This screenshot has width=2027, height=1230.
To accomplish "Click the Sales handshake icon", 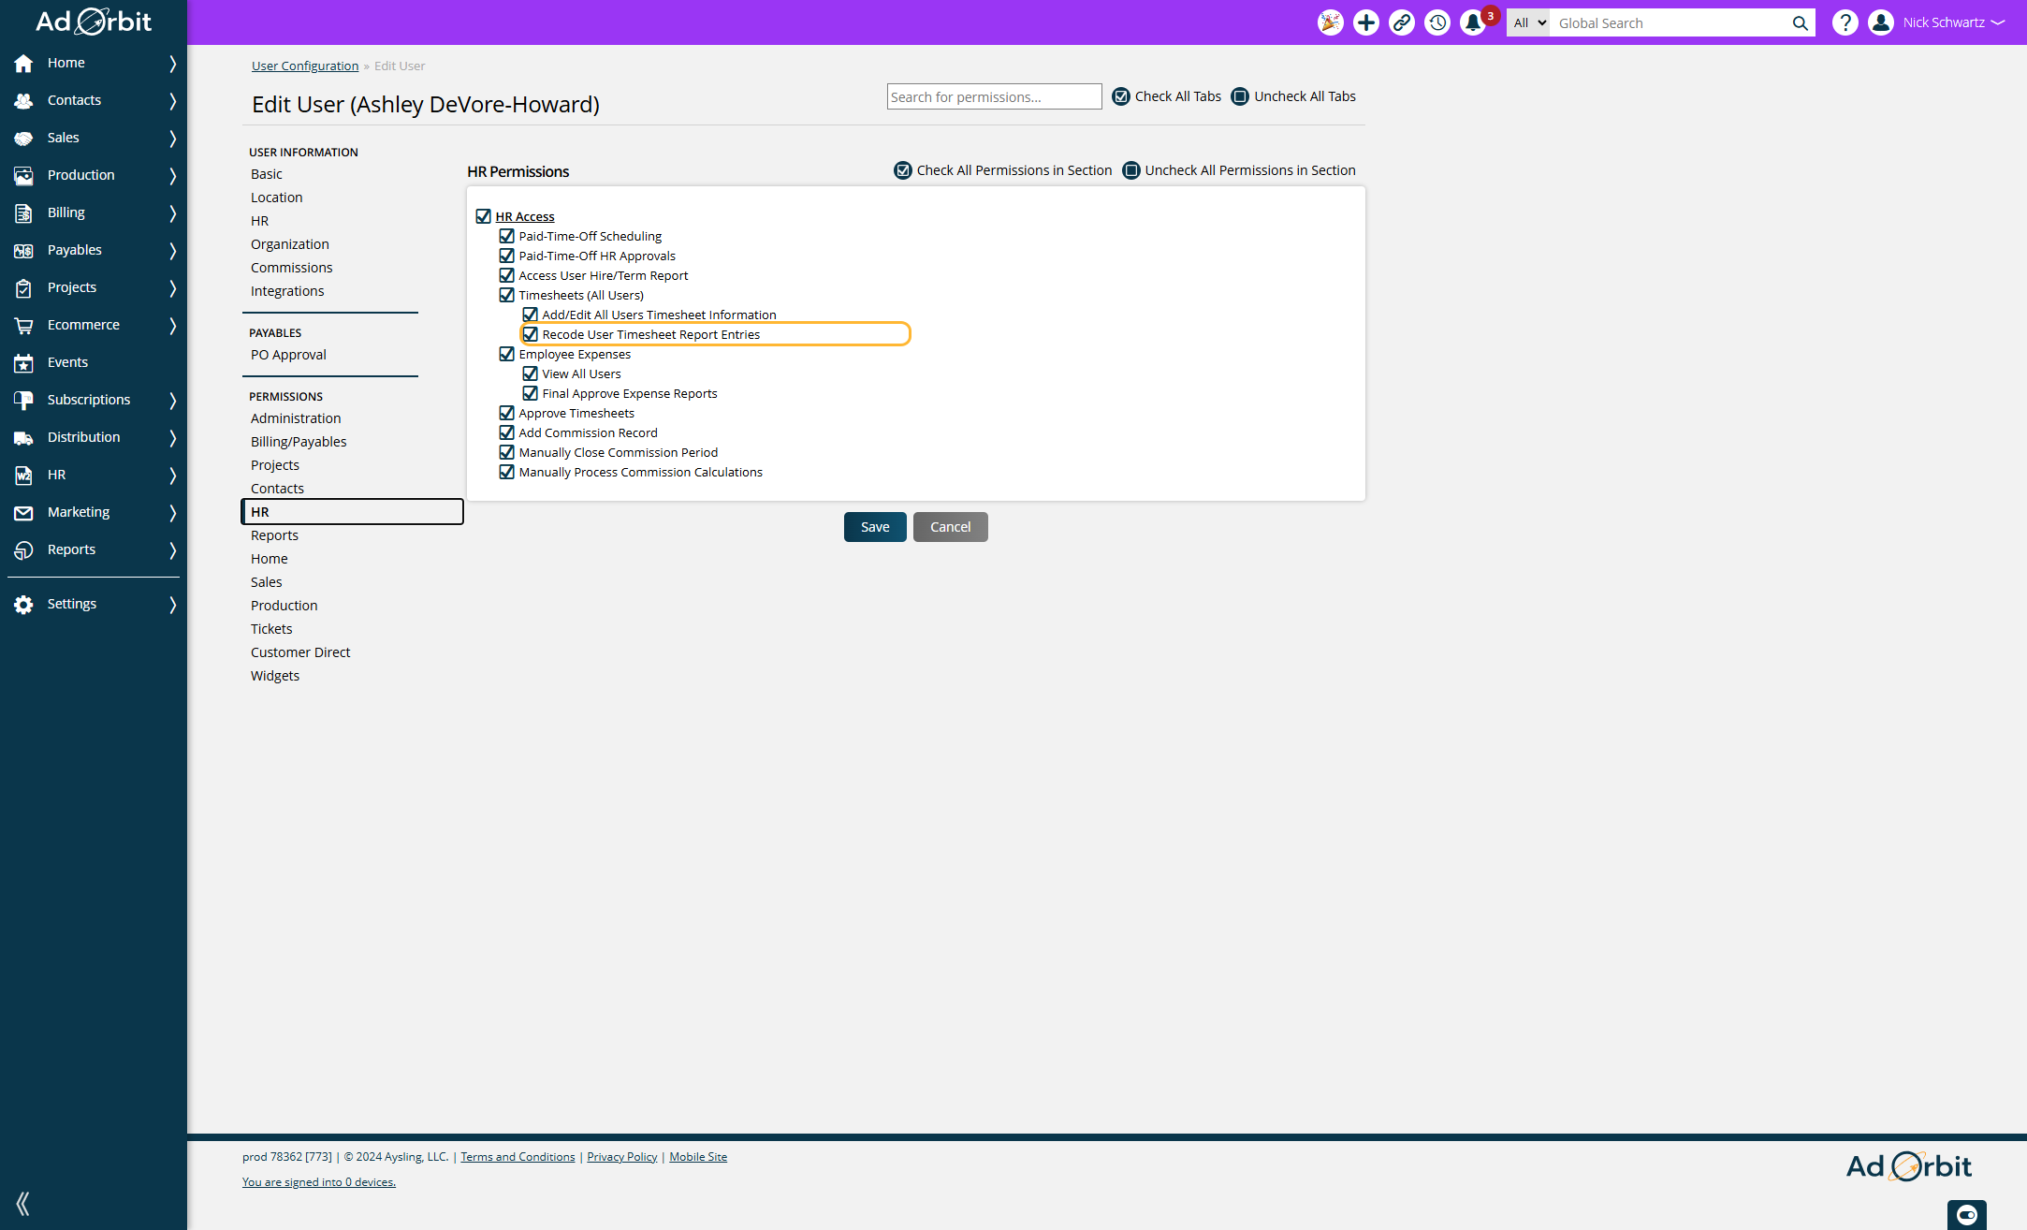I will pyautogui.click(x=23, y=138).
